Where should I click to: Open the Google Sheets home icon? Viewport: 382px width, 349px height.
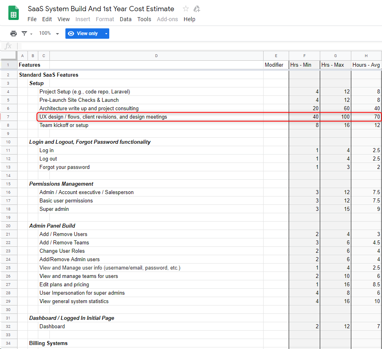point(14,13)
